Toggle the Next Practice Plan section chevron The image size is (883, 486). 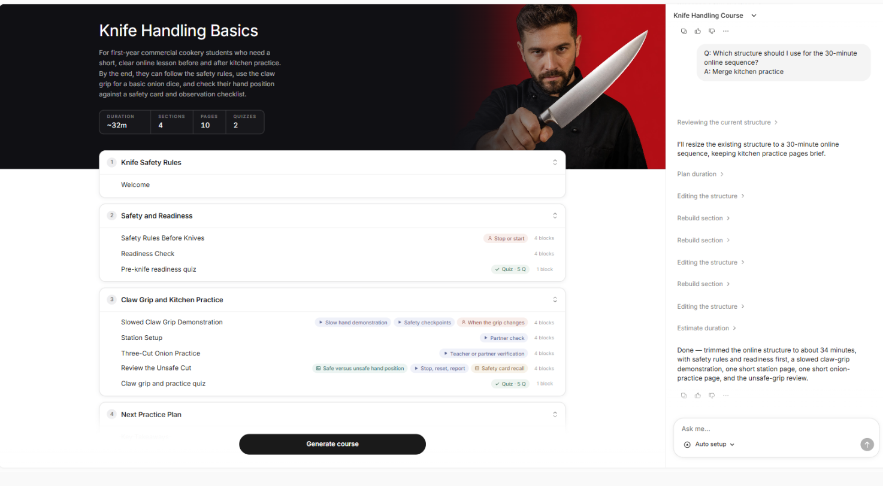[x=555, y=414]
